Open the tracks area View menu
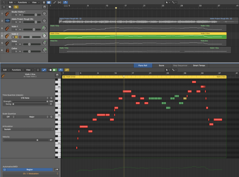The height and width of the screenshot is (177, 239). (x=36, y=3)
